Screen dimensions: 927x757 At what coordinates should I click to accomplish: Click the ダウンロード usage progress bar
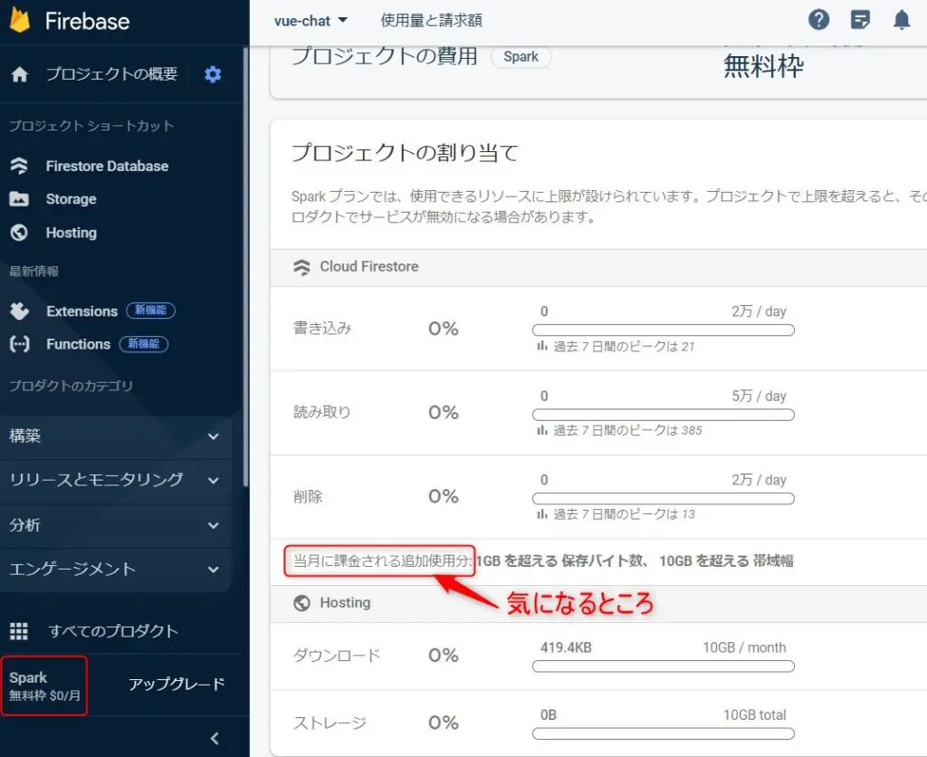[x=663, y=666]
